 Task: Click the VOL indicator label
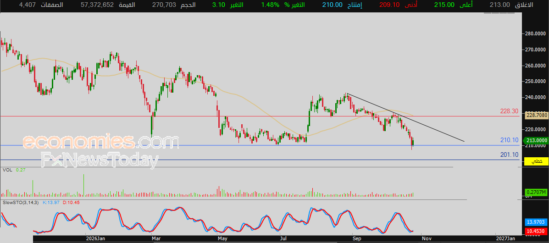[7, 170]
